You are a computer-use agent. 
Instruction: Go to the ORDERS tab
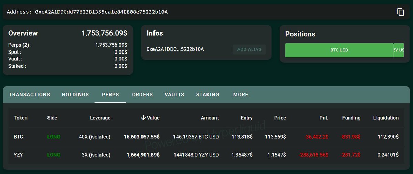tap(142, 95)
